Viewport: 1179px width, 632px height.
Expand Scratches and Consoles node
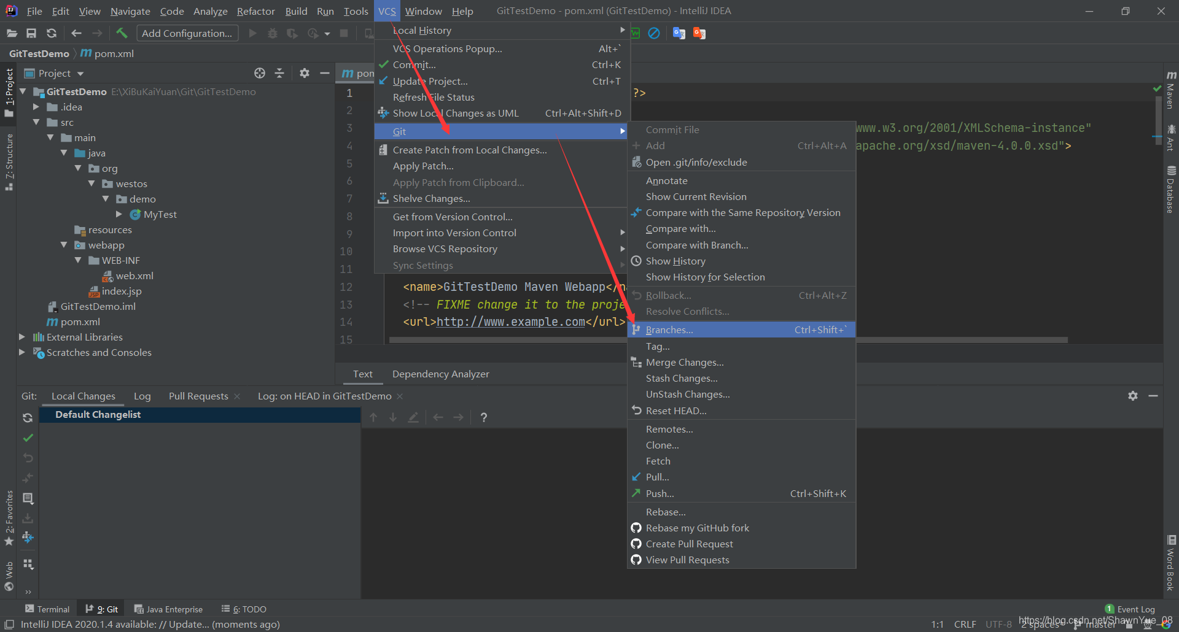coord(22,352)
